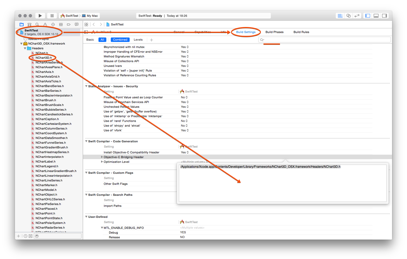Click the add file plus at navigator bottom
The image size is (407, 259).
tap(18, 236)
